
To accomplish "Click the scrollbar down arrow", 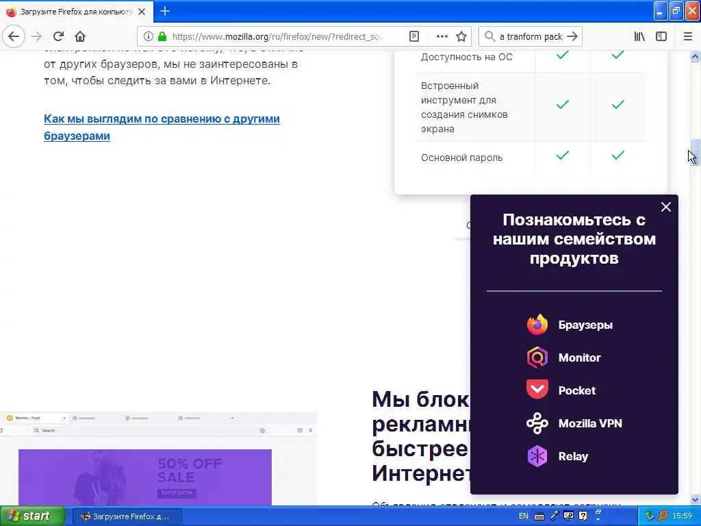I will (x=695, y=499).
